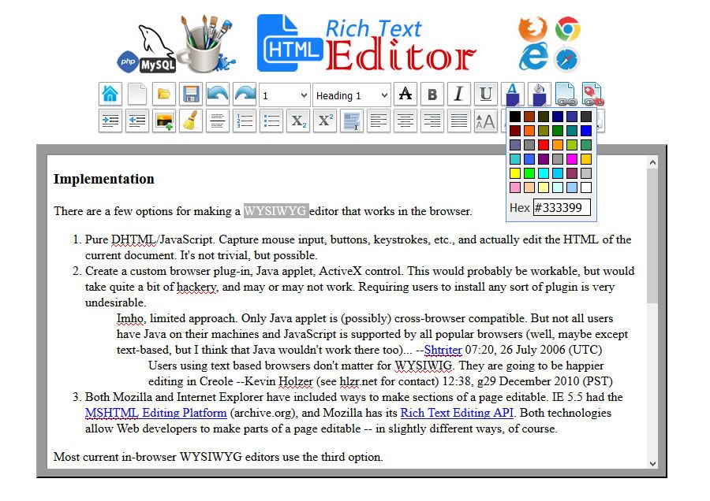This screenshot has width=710, height=501.
Task: Click the Home icon in toolbar
Action: coord(110,94)
